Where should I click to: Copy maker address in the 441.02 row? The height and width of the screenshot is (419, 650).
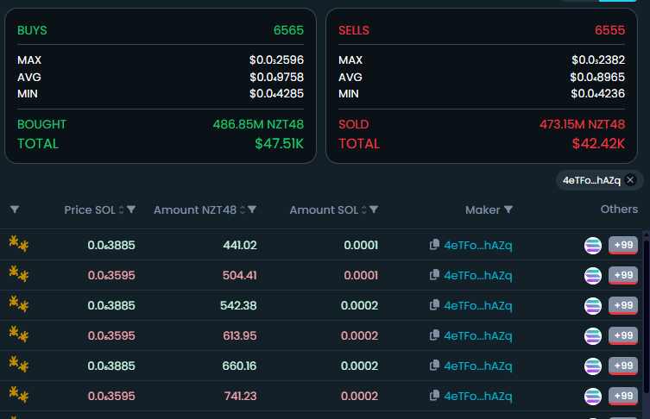coord(434,245)
